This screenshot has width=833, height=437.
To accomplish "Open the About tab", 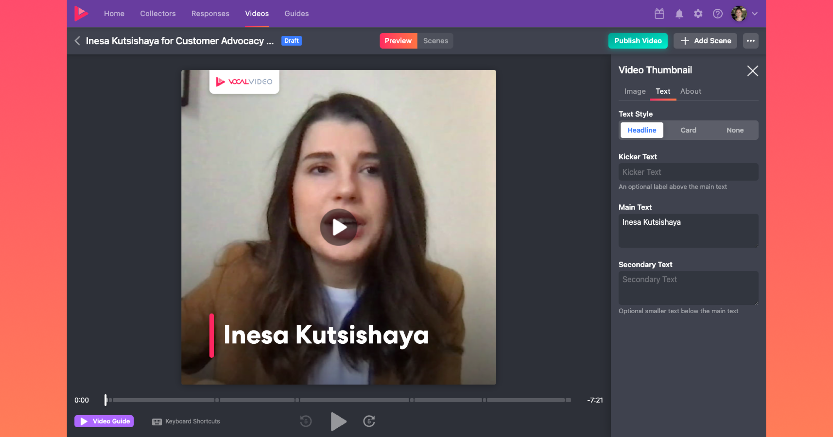I will pos(690,91).
